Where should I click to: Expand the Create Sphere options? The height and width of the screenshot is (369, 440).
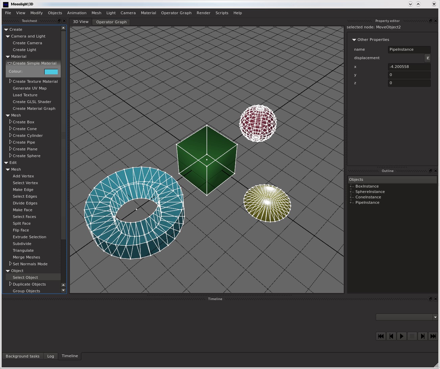pyautogui.click(x=10, y=156)
